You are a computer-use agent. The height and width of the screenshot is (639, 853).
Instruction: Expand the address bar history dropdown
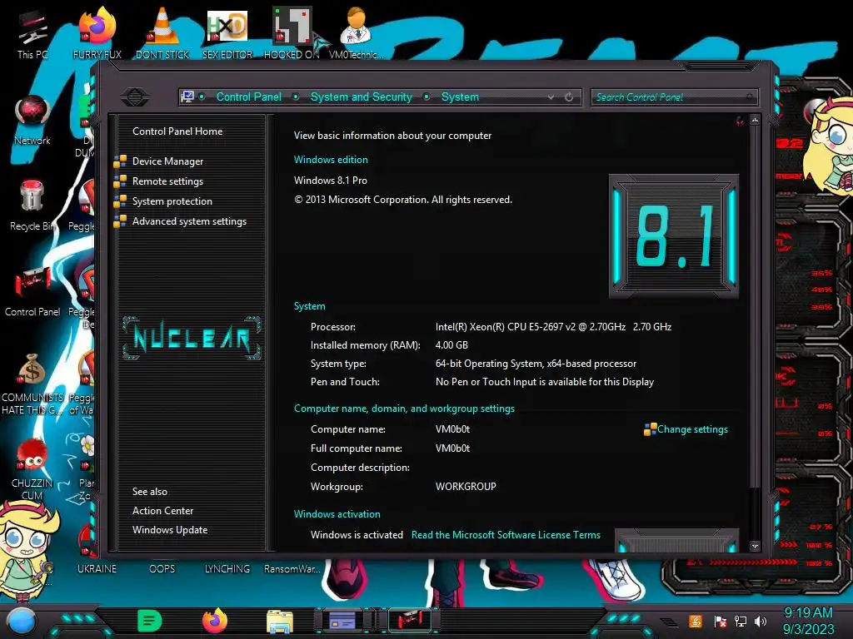pyautogui.click(x=551, y=97)
